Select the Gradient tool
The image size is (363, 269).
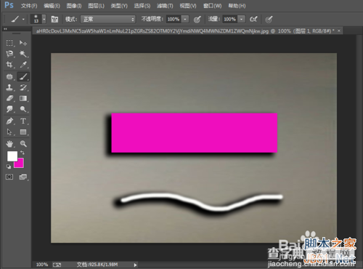[23, 98]
